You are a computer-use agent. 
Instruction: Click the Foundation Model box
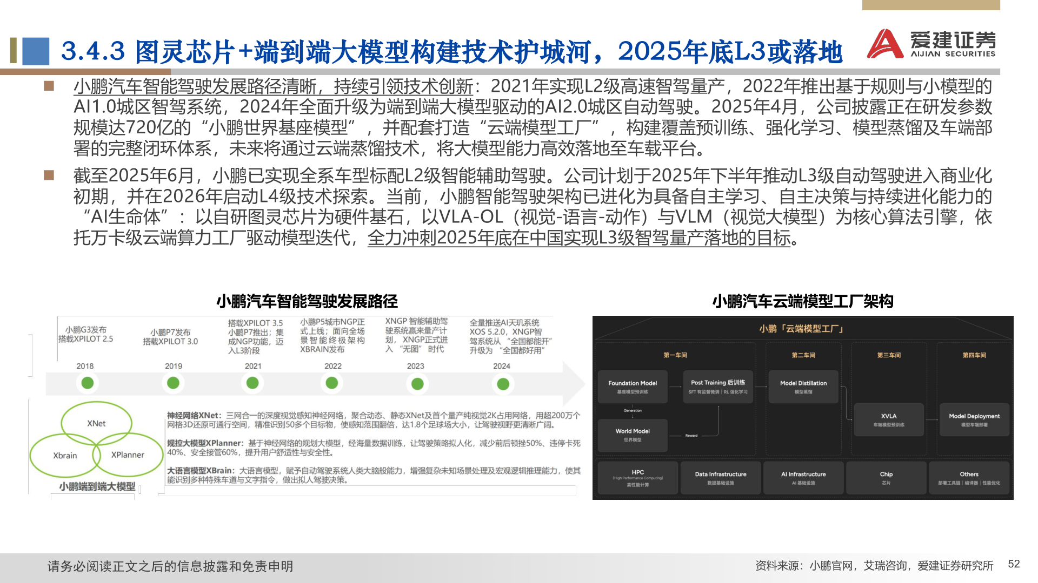coord(633,387)
